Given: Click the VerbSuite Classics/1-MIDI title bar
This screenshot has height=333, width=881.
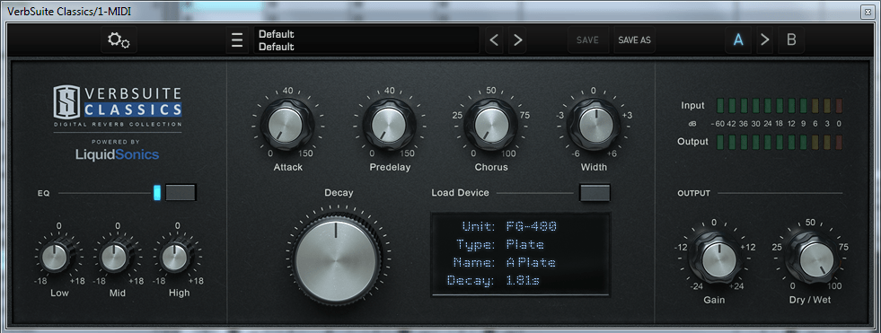Looking at the screenshot, I should 440,12.
